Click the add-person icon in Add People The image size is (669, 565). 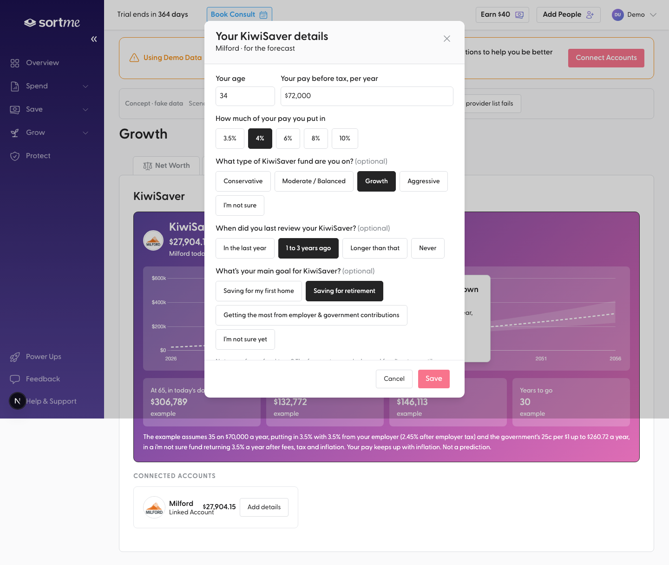(x=590, y=15)
